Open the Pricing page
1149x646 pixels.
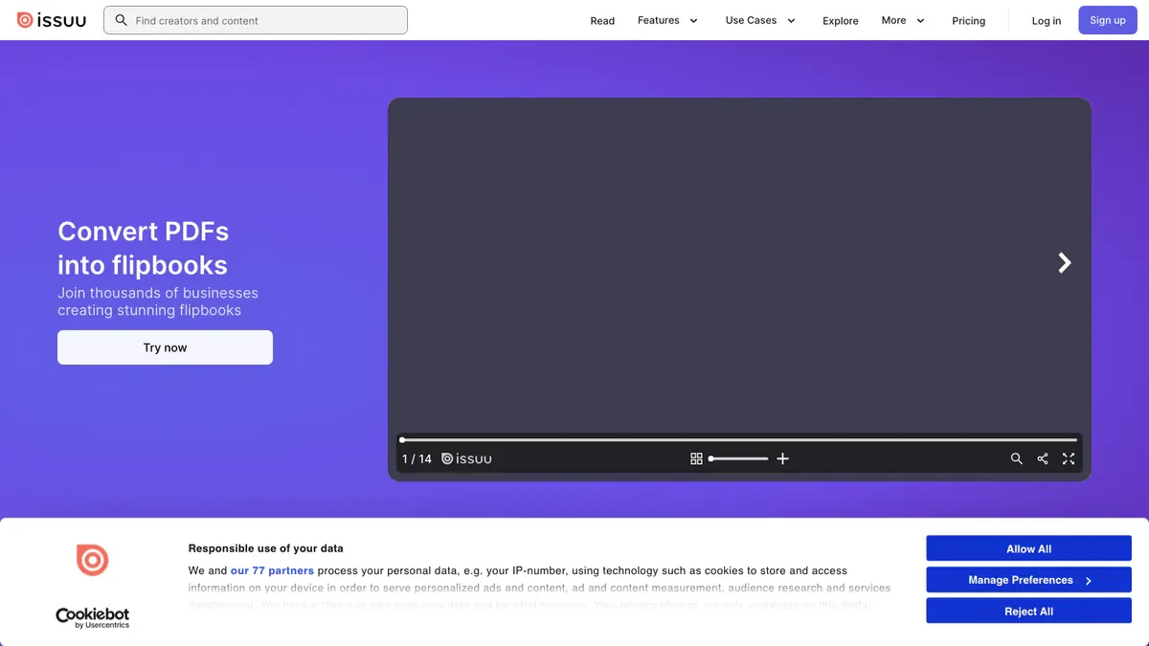(968, 20)
